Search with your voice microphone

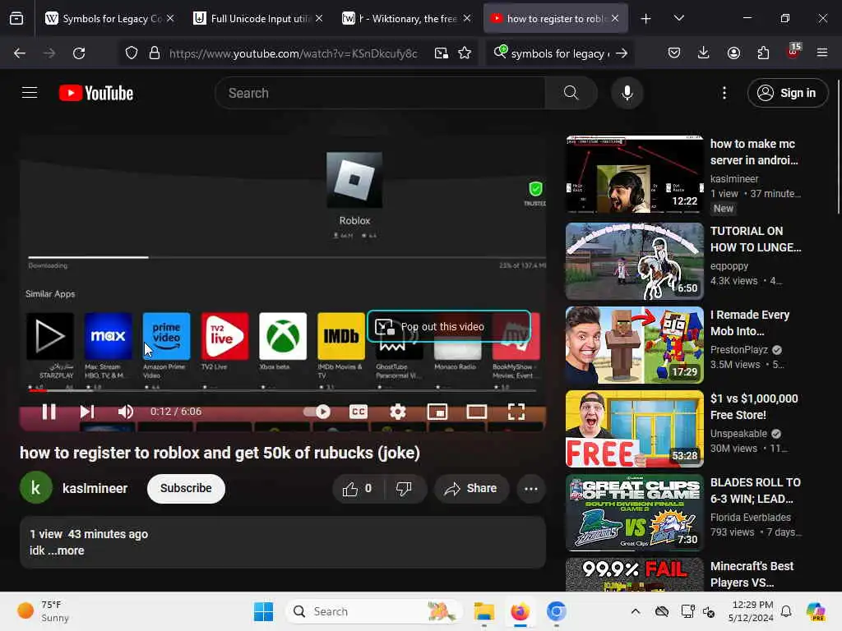[x=627, y=93]
